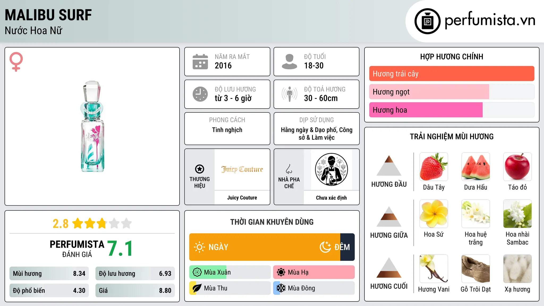Click the Malibu Surf bottle photo
The width and height of the screenshot is (544, 306).
pyautogui.click(x=92, y=126)
